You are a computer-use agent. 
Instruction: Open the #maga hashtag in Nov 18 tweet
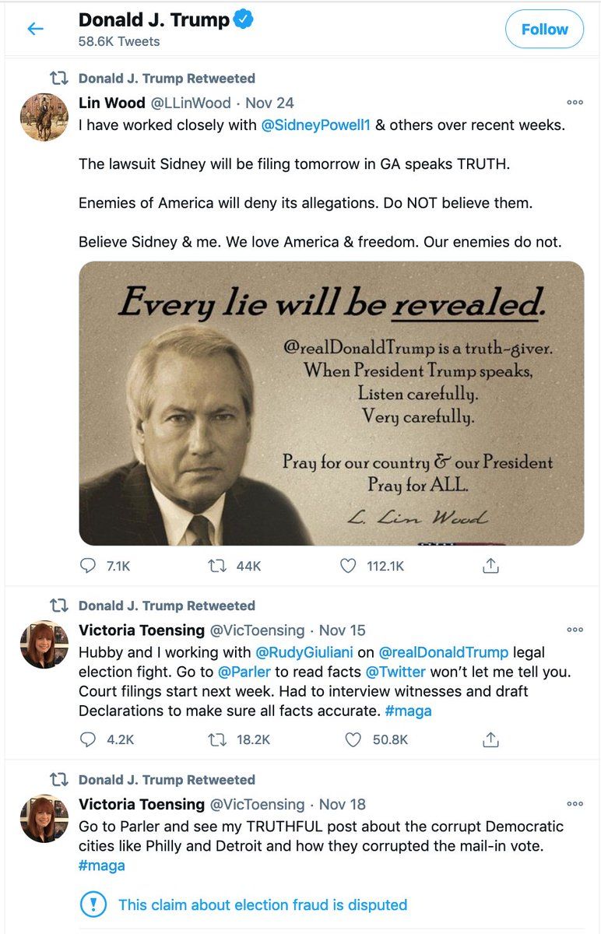pyautogui.click(x=102, y=866)
